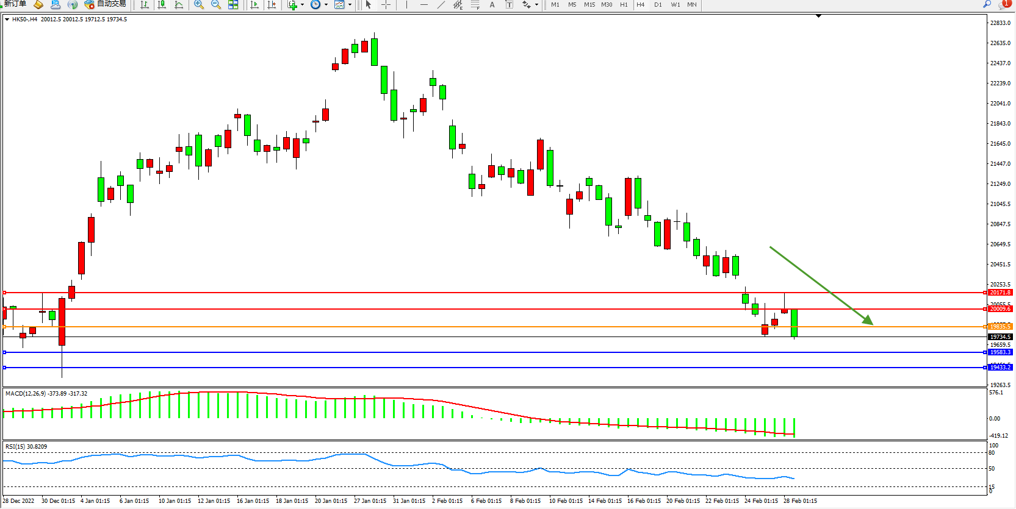Switch chart to candlestick mode
This screenshot has height=509, width=1016.
(162, 5)
